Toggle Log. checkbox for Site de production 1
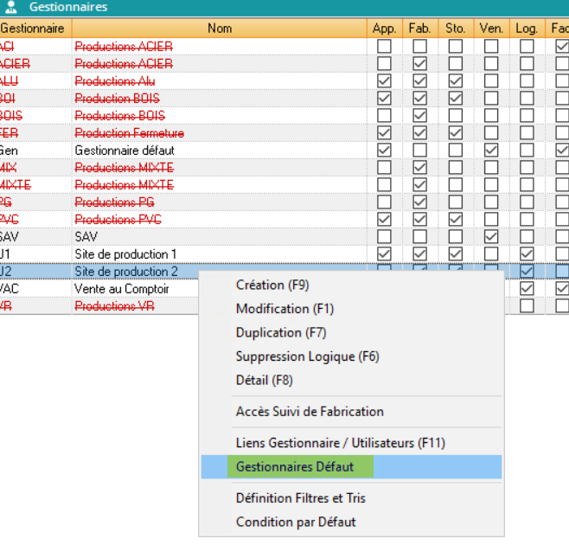 pyautogui.click(x=527, y=254)
